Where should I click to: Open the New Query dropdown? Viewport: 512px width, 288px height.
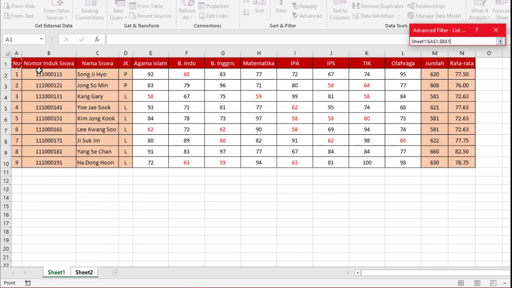[118, 11]
